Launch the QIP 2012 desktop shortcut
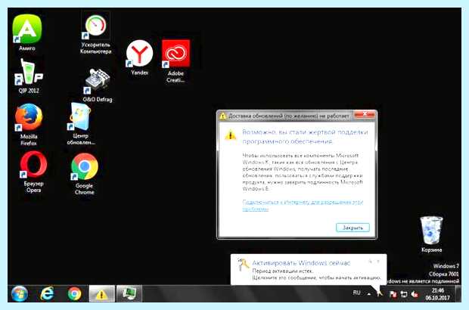 pos(29,76)
